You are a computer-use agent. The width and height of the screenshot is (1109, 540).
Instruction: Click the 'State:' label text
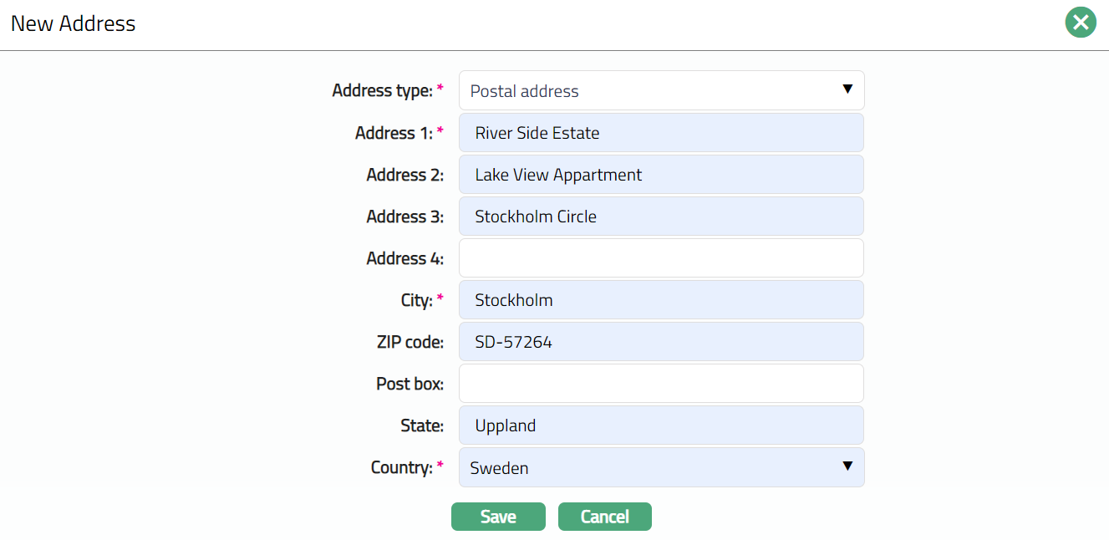[x=422, y=425]
